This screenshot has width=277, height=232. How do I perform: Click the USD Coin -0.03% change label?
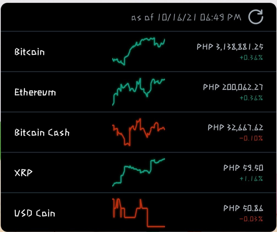point(251,219)
